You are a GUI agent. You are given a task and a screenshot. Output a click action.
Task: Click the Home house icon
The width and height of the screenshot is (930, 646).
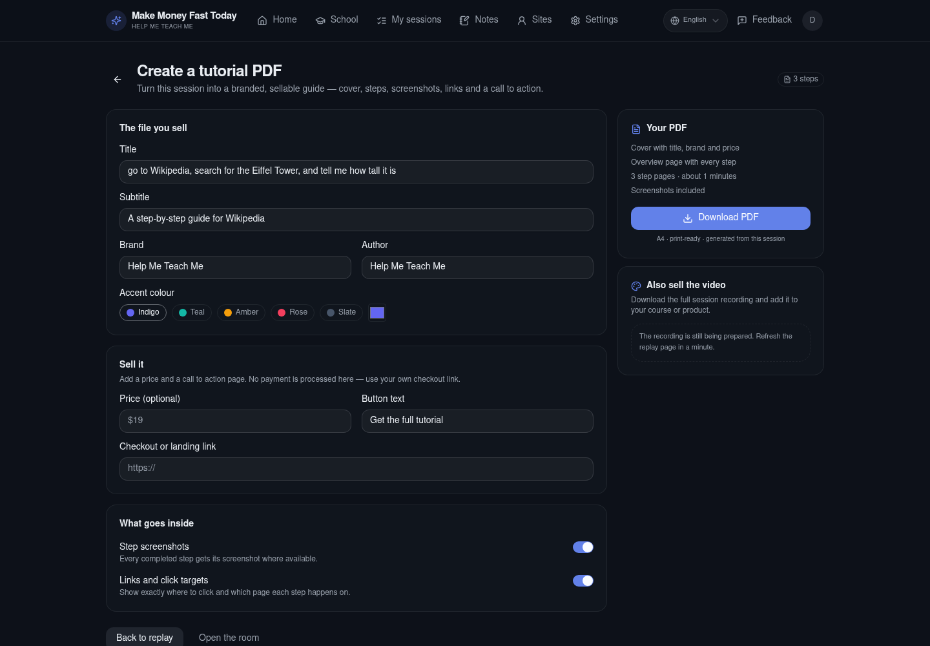point(262,21)
